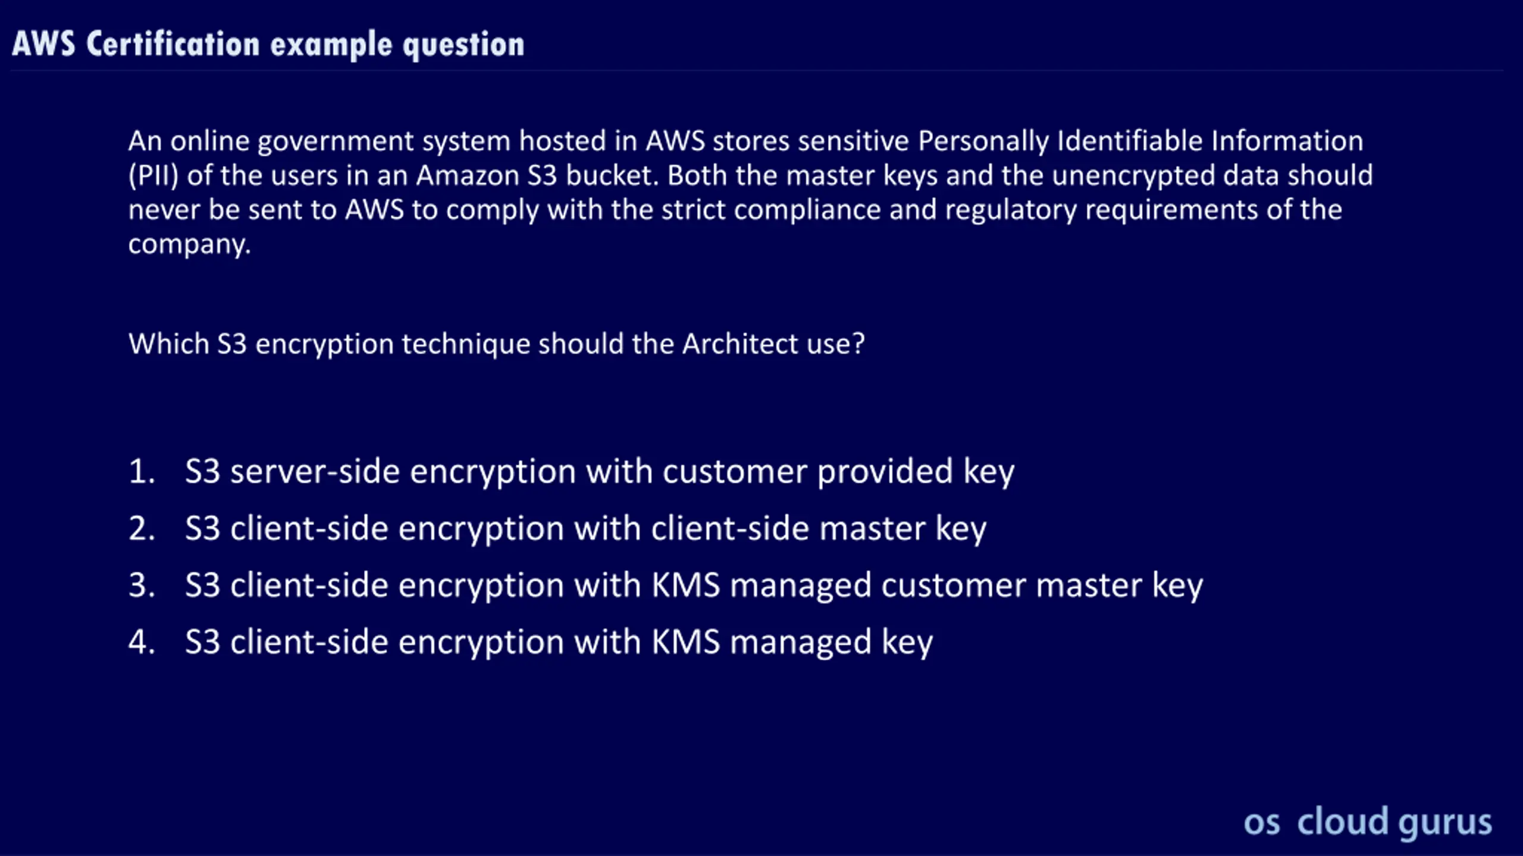Click the word 'Architect' in the question

(740, 344)
